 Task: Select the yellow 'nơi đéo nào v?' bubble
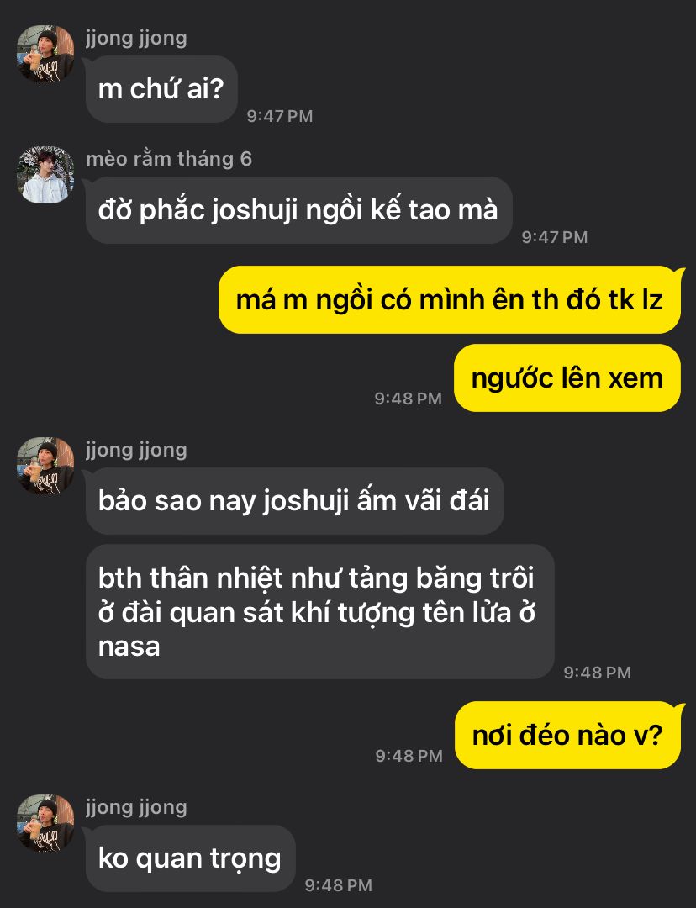coord(568,736)
